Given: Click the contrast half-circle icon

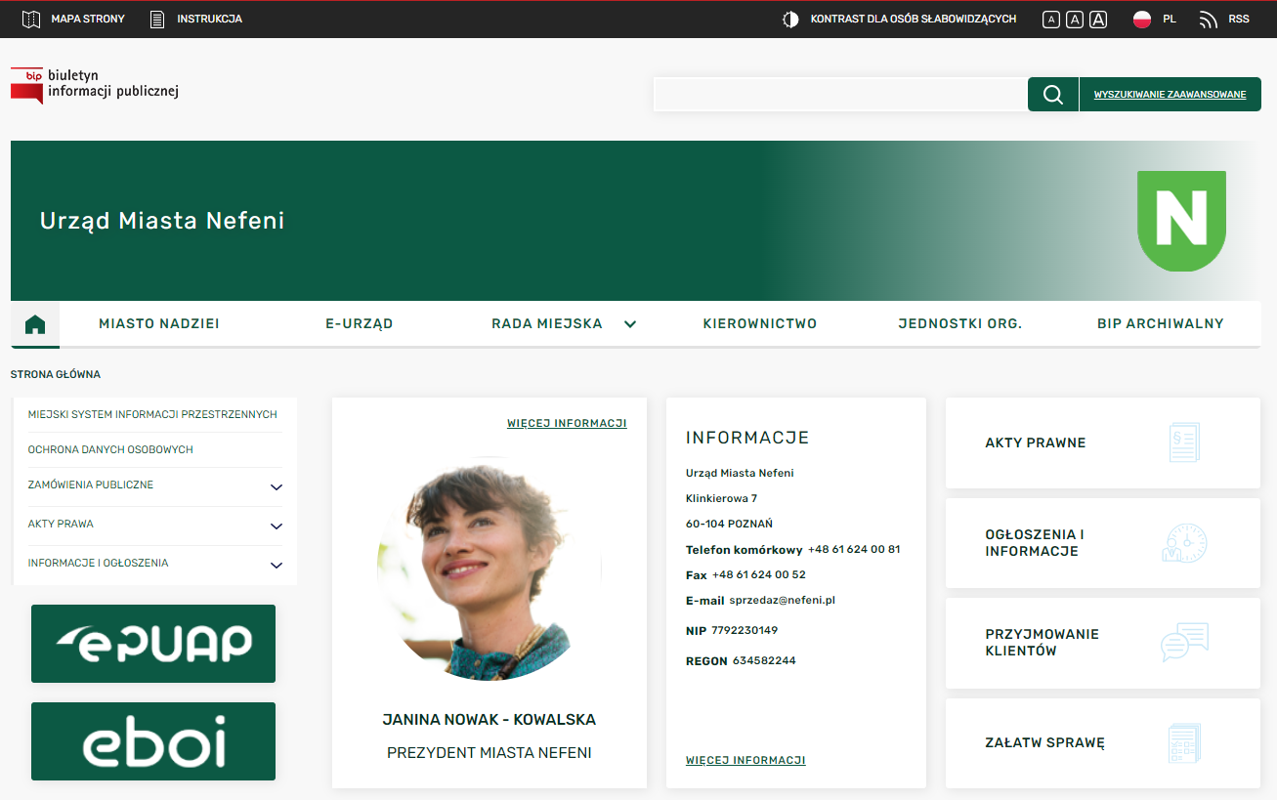Looking at the screenshot, I should 790,20.
